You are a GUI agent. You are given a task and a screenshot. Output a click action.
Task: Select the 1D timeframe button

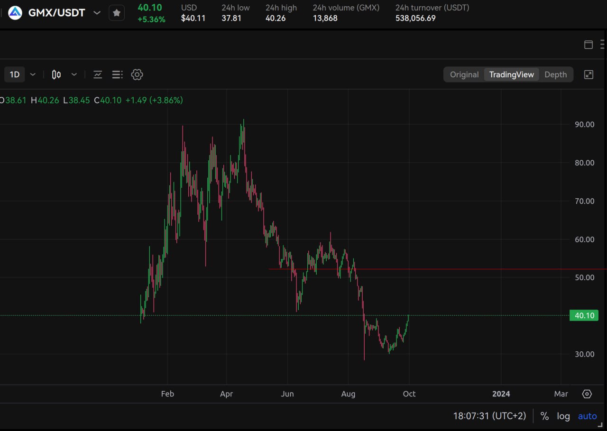point(15,74)
